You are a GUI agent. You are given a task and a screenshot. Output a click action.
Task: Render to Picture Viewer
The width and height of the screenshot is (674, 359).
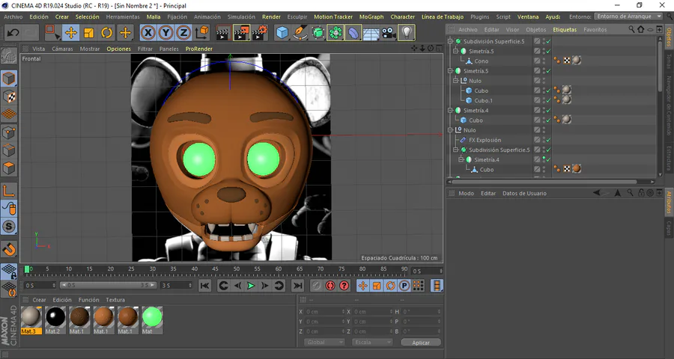click(242, 33)
